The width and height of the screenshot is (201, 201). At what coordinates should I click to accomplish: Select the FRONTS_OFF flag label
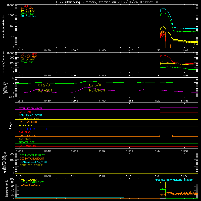pos(27,142)
